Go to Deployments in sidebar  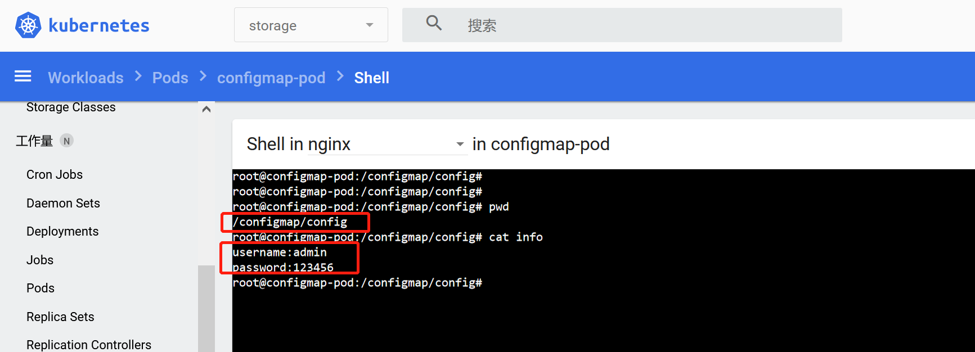click(62, 232)
